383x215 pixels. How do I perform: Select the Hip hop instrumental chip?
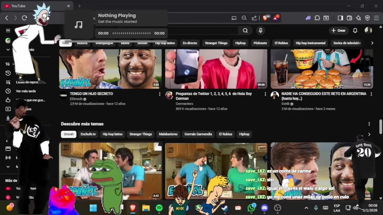(x=310, y=43)
